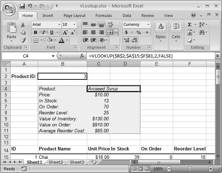The height and width of the screenshot is (173, 222).
Task: Zoom in with the plus button
Action: point(211,169)
